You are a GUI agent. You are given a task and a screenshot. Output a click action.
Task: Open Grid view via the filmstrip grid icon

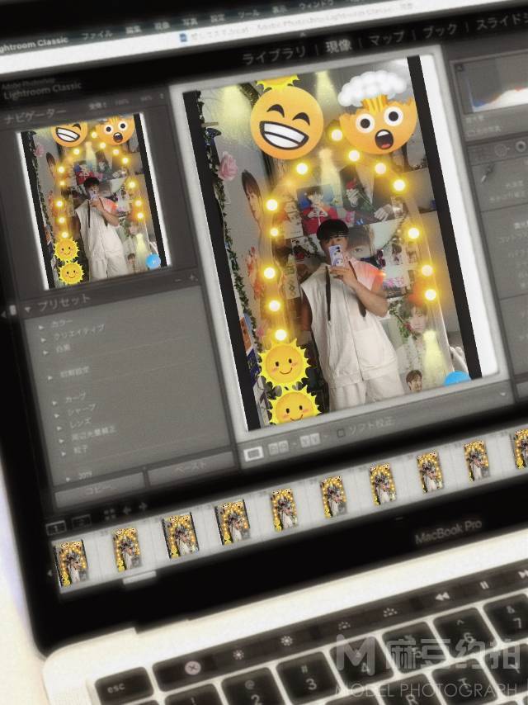[x=109, y=514]
